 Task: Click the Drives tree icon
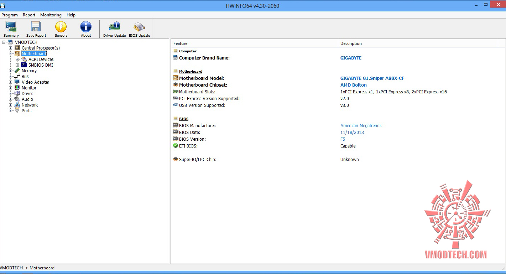pyautogui.click(x=17, y=94)
